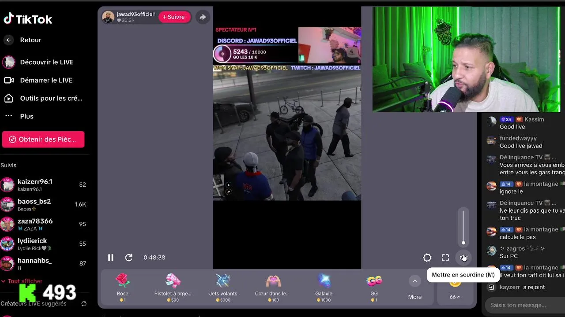Send Pistolet à argent gift
Viewport: 565px width, 317px height.
click(x=173, y=288)
